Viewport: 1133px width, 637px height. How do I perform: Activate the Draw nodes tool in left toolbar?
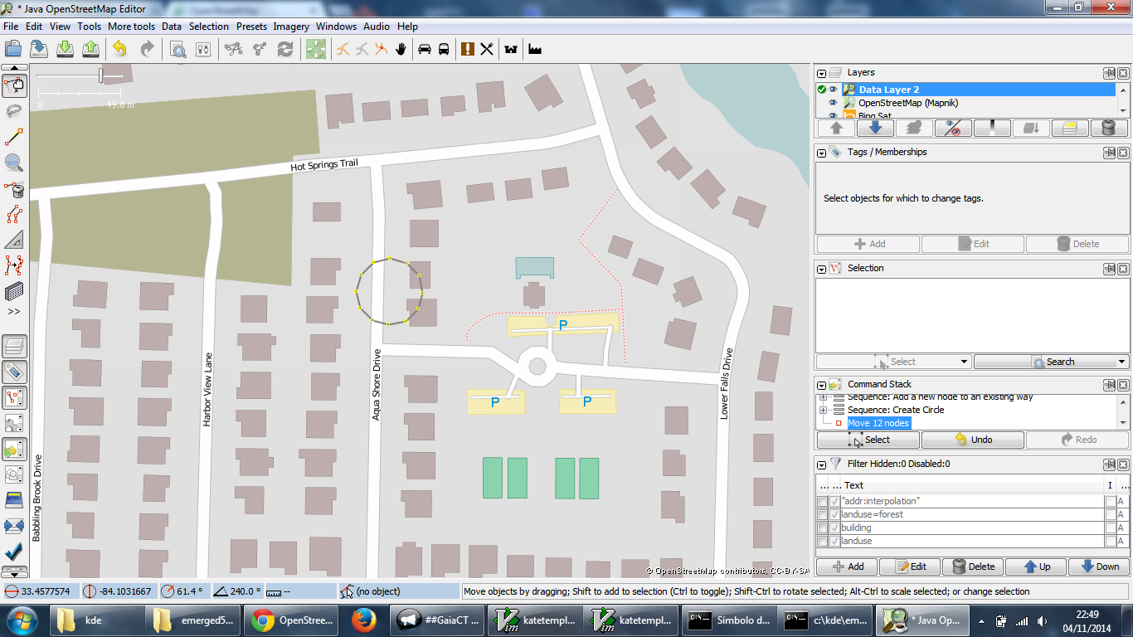pyautogui.click(x=14, y=137)
